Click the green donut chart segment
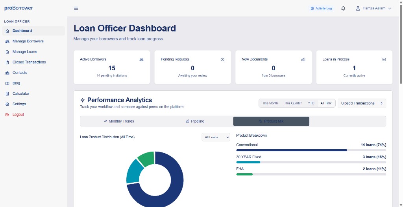This screenshot has width=403, height=207. 147,159
